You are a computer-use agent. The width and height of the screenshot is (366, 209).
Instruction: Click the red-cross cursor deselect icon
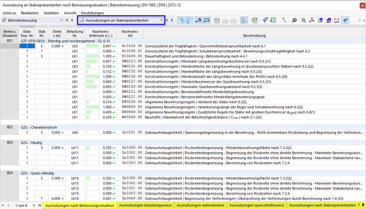click(284, 20)
